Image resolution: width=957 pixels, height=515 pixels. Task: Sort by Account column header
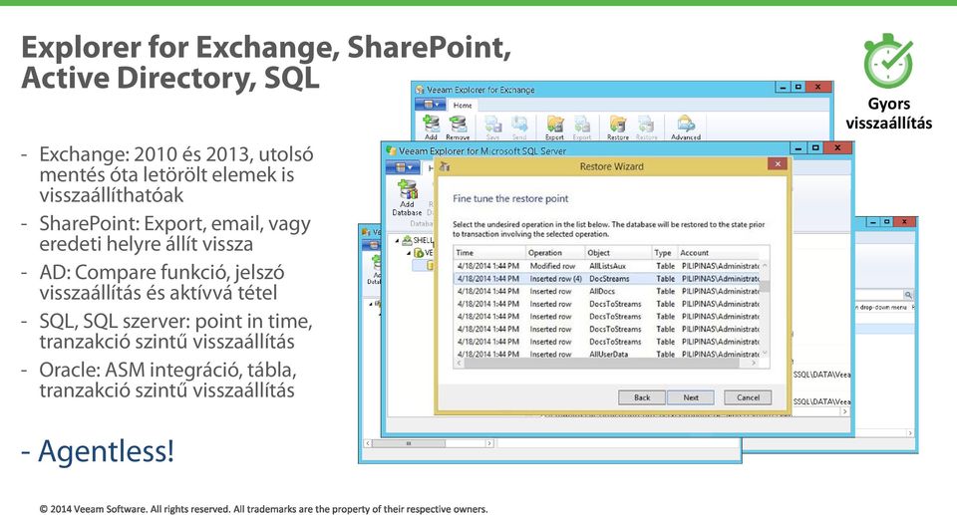(x=719, y=253)
